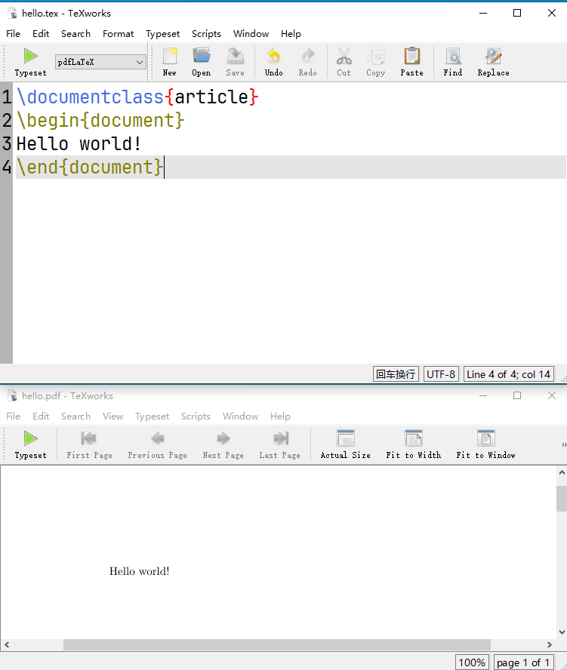Screen dimensions: 567x670
Task: Go to Next Page in PDF viewer
Action: click(x=223, y=445)
